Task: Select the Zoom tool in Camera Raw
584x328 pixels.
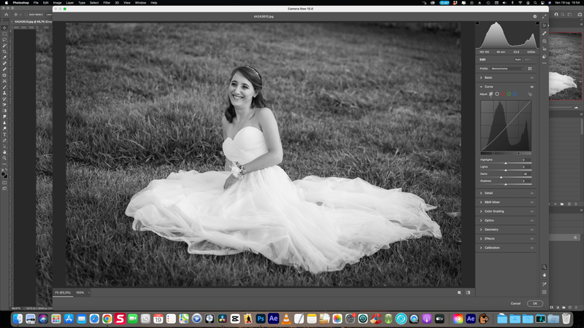Action: (x=544, y=268)
